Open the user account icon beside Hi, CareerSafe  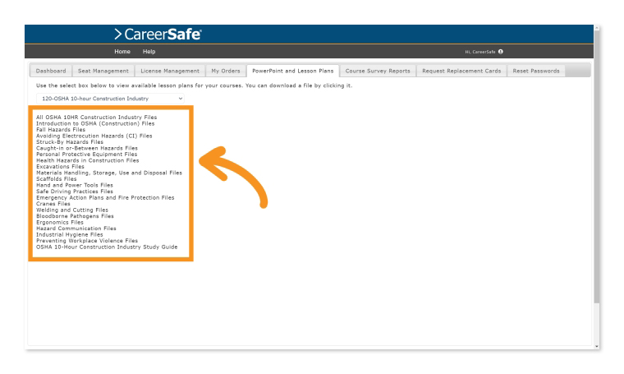click(501, 52)
